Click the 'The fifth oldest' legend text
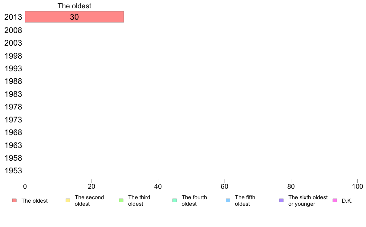 [245, 200]
